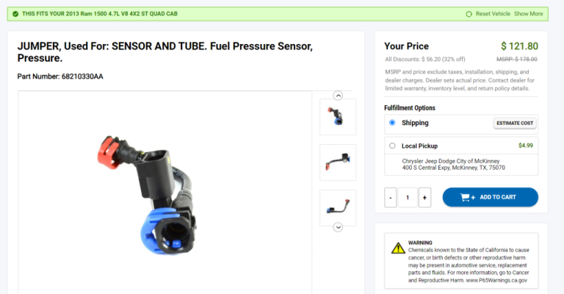Viewport: 564px width, 294px height.
Task: Click the quantity input field
Action: pyautogui.click(x=408, y=197)
